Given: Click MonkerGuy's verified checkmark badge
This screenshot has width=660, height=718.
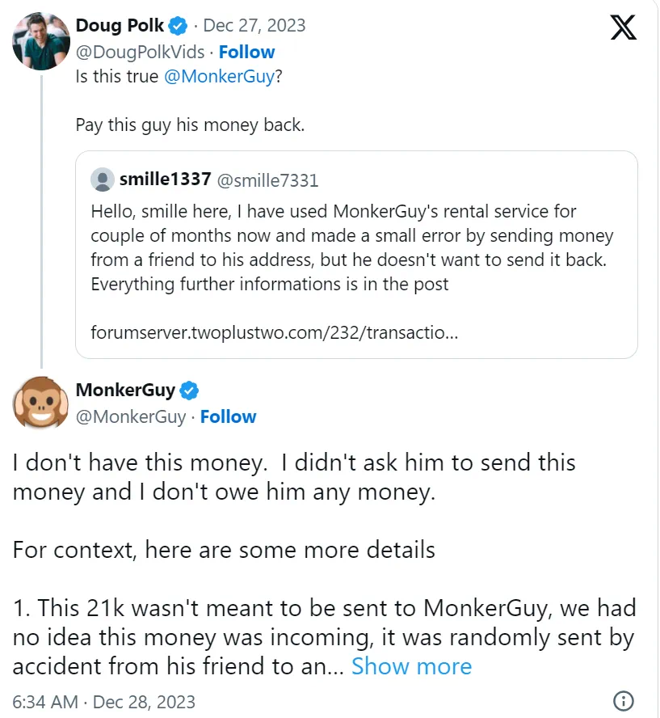Looking at the screenshot, I should tap(189, 391).
